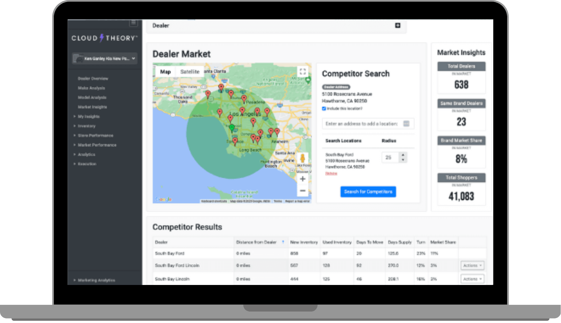Select the green dealer location pin
Viewport: 561px width, 323px height.
(232, 128)
